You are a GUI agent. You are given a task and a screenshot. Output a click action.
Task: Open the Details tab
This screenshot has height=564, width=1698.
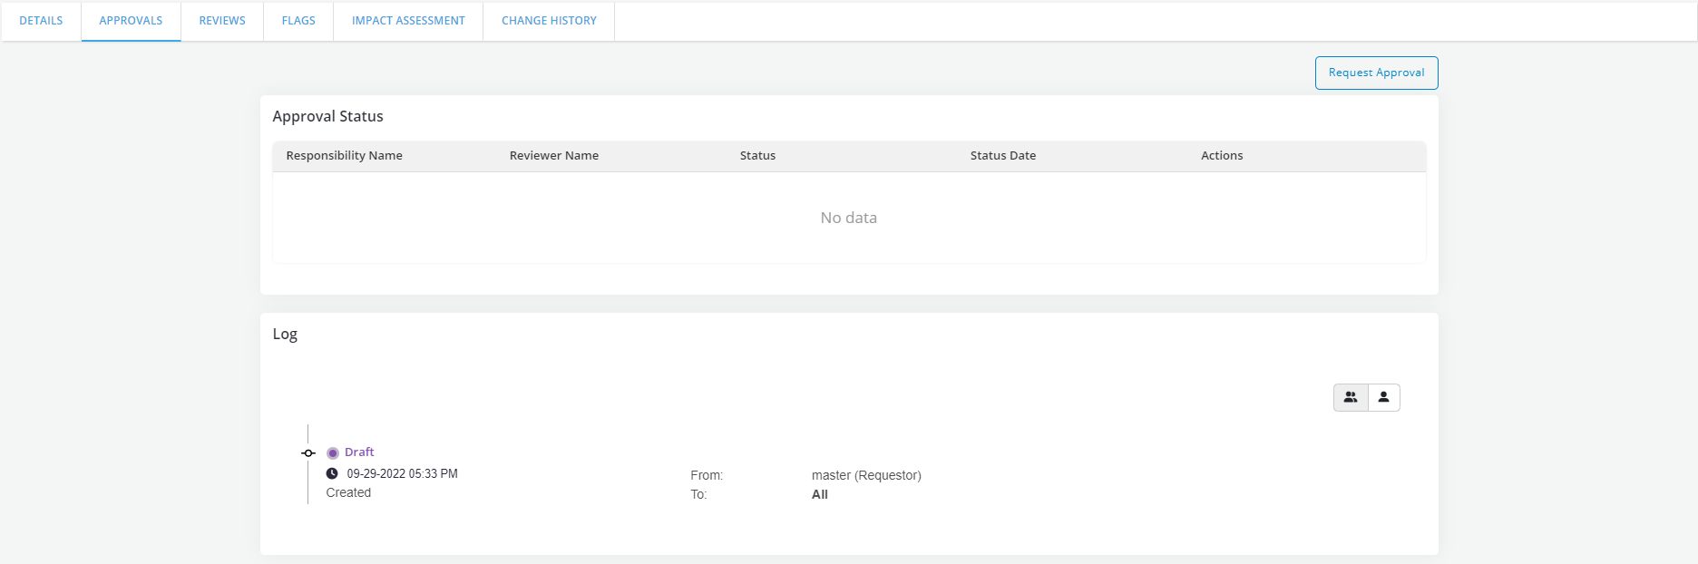point(41,21)
